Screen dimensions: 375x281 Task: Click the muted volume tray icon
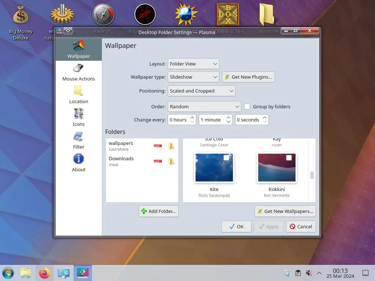click(309, 273)
